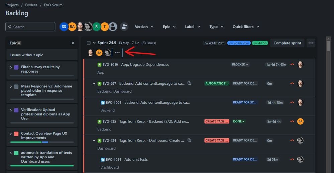Filter by the green R user avatar
Image resolution: width=334 pixels, height=173 pixels.
97,27
